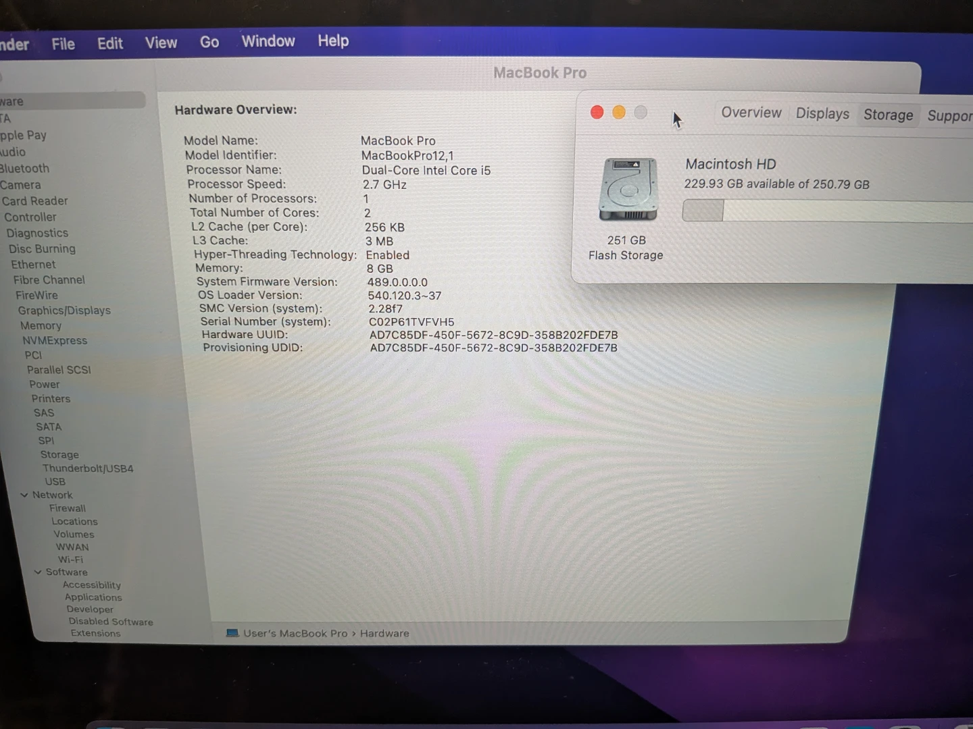Select Diagnostics in the sidebar

[x=37, y=233]
